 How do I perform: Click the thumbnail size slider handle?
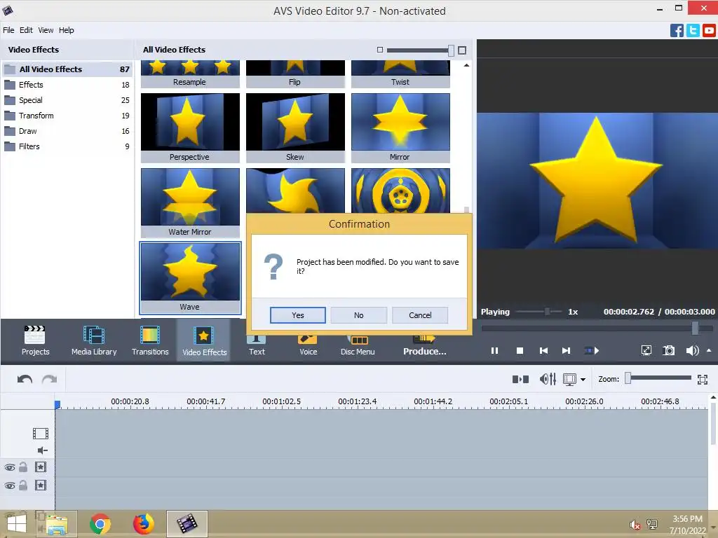click(x=451, y=50)
